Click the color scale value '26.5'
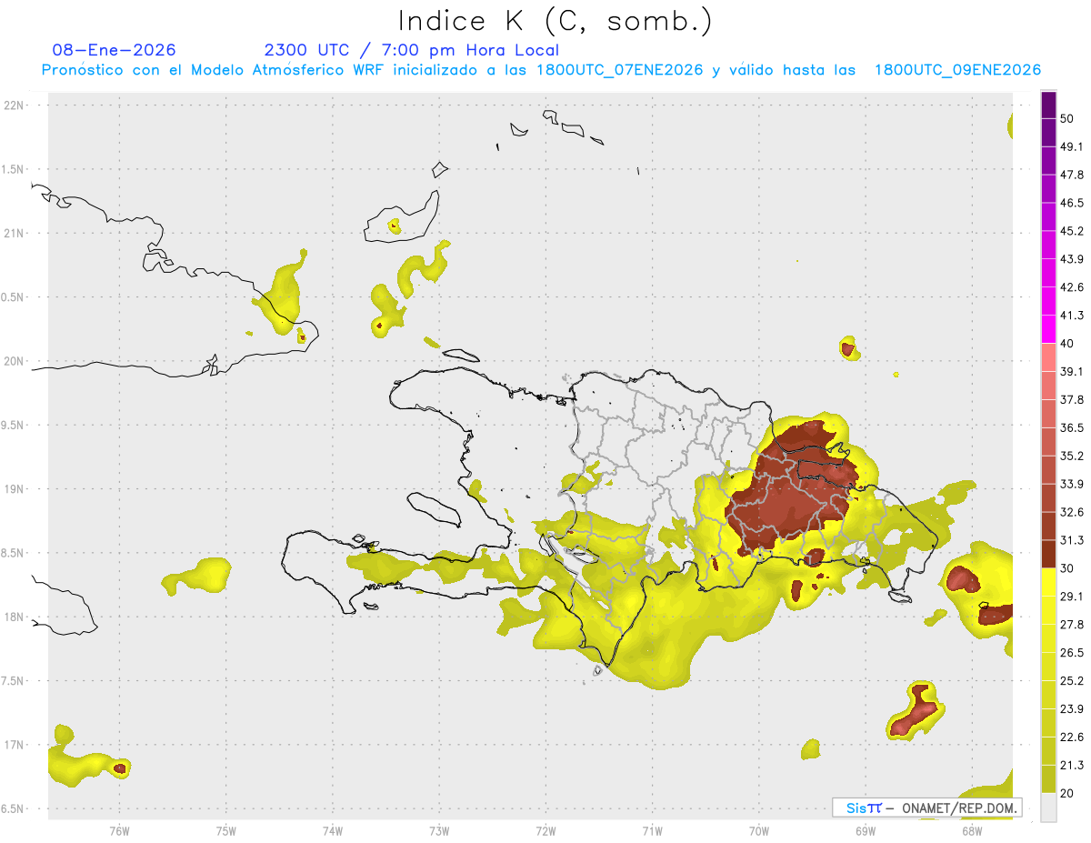Image resolution: width=1091 pixels, height=843 pixels. tap(1071, 654)
